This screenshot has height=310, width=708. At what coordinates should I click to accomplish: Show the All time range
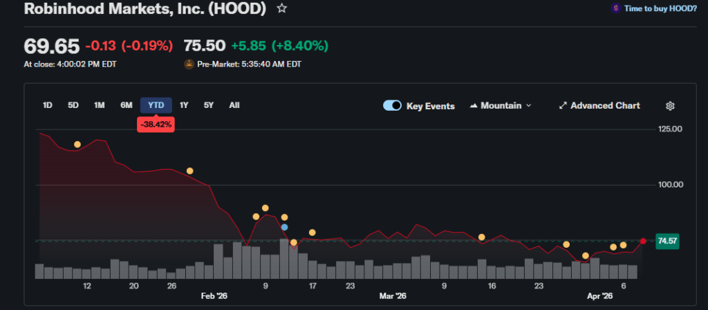coord(234,105)
